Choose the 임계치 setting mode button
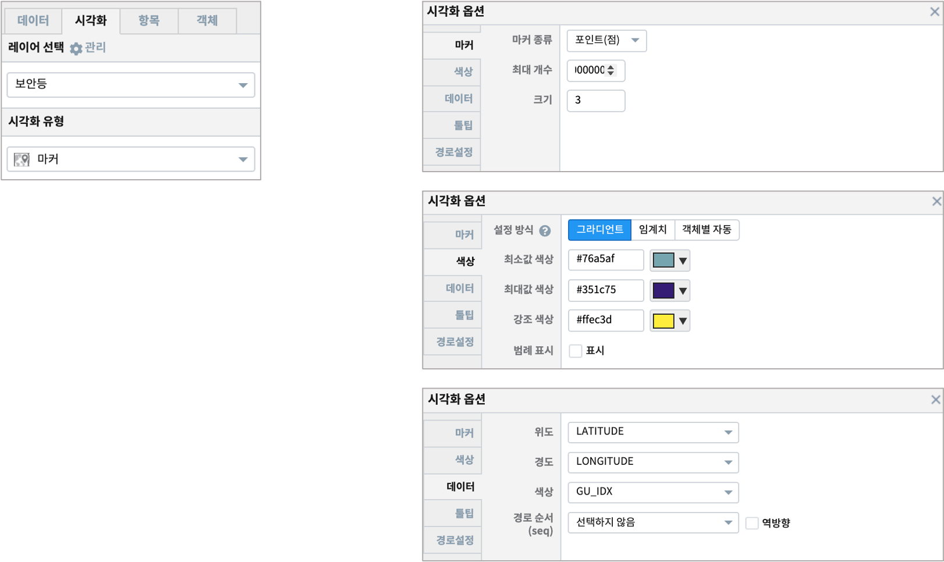This screenshot has height=562, width=944. tap(652, 230)
